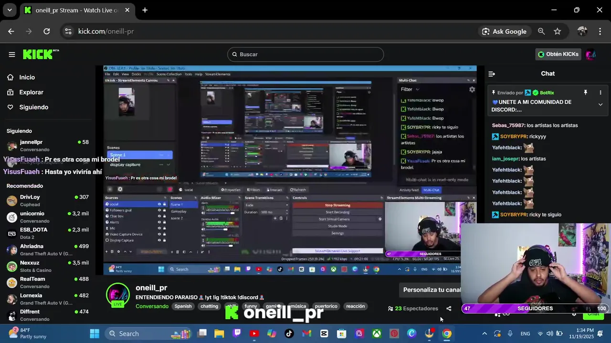Open the volume control in system tray
This screenshot has width=611, height=343.
(x=549, y=333)
